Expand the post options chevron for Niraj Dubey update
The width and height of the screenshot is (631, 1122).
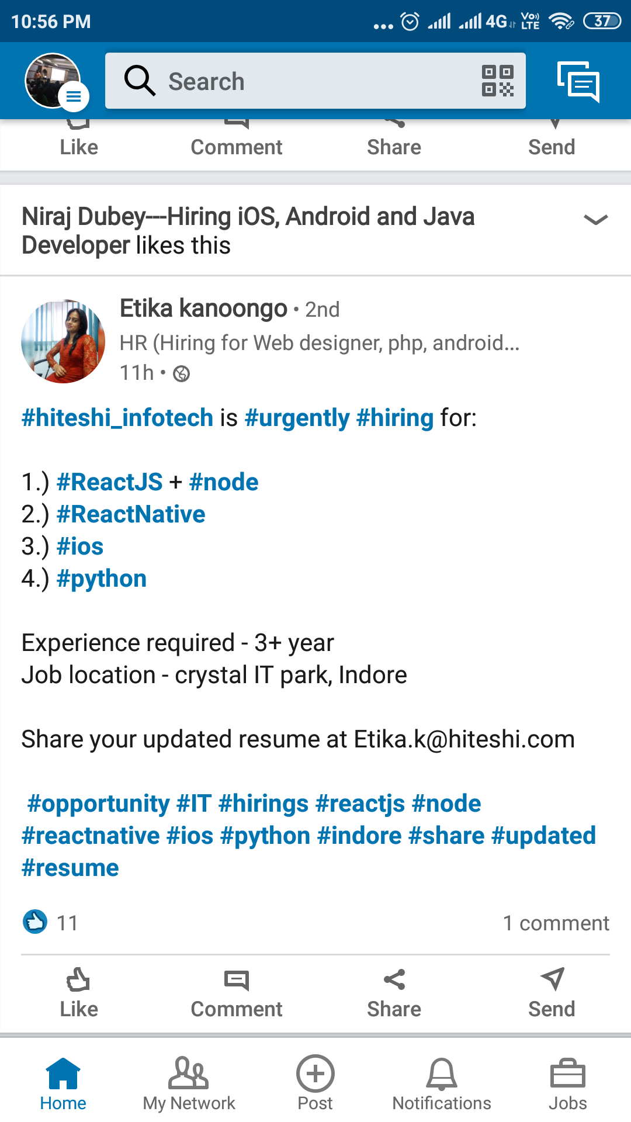[594, 221]
